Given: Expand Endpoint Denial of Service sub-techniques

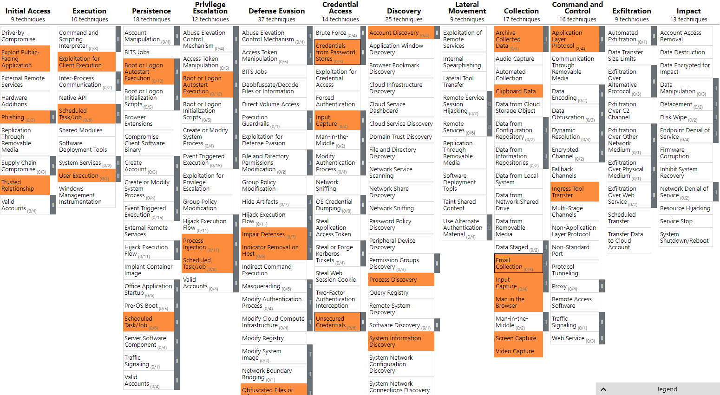Looking at the screenshot, I should click(x=716, y=133).
